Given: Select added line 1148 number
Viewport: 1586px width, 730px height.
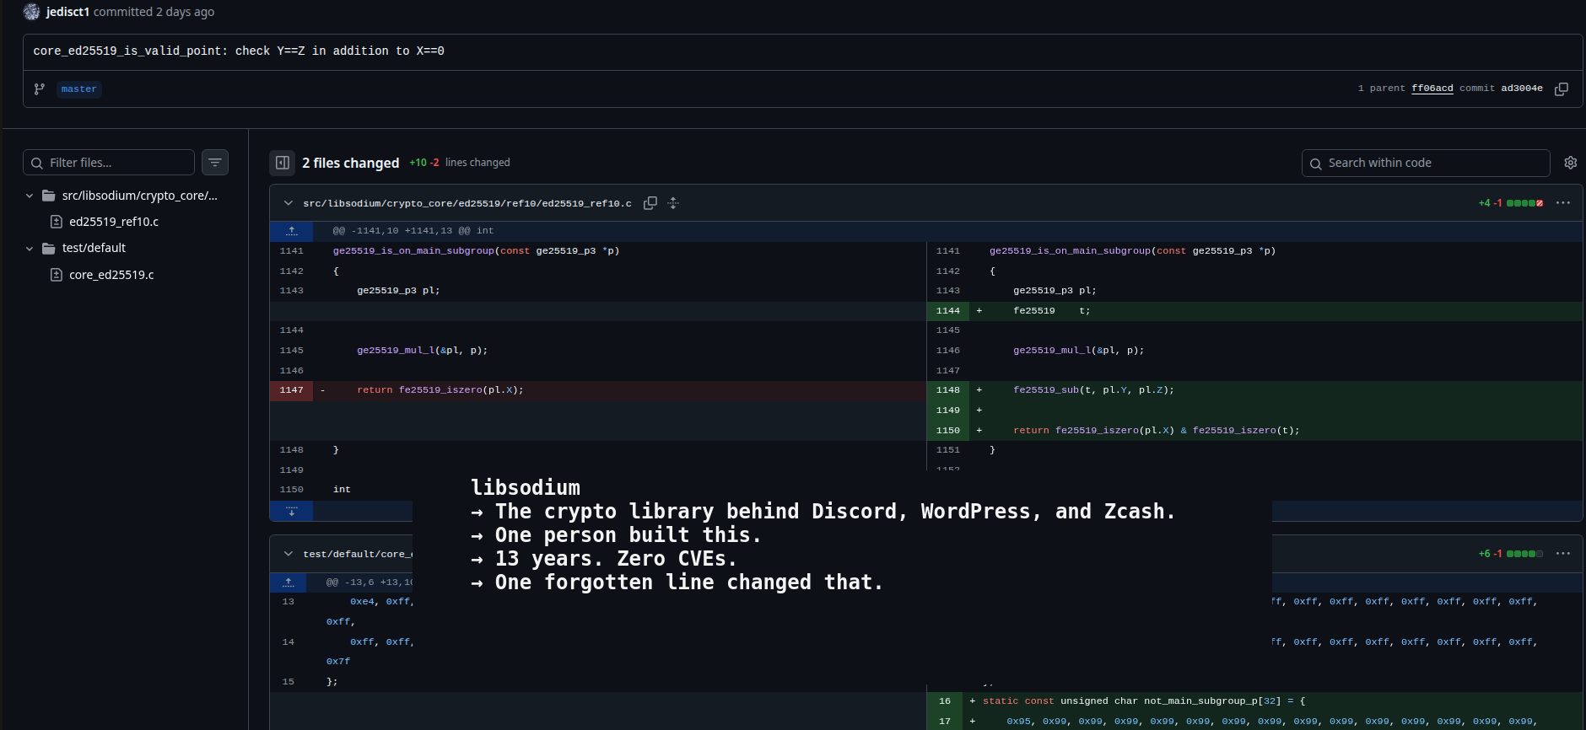Looking at the screenshot, I should click(x=947, y=390).
